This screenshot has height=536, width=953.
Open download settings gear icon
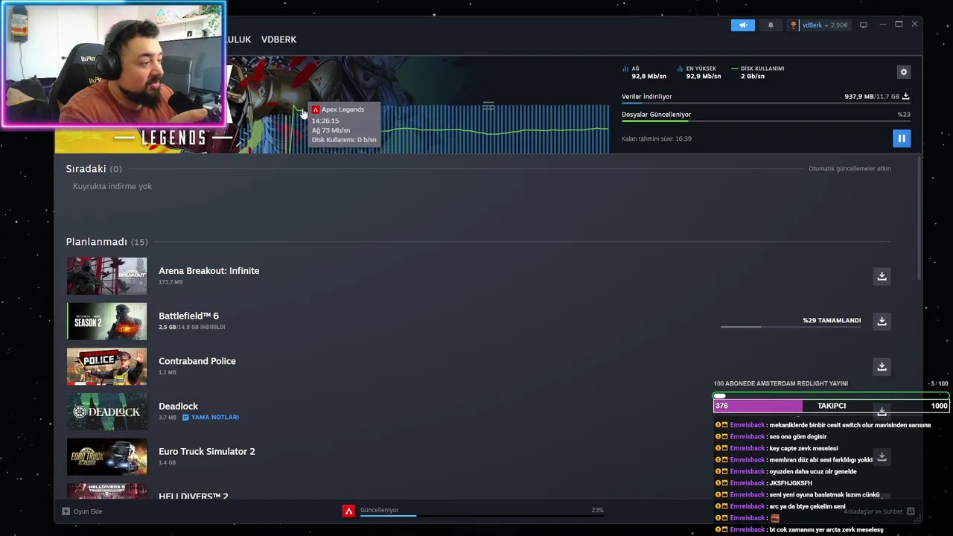coord(903,72)
